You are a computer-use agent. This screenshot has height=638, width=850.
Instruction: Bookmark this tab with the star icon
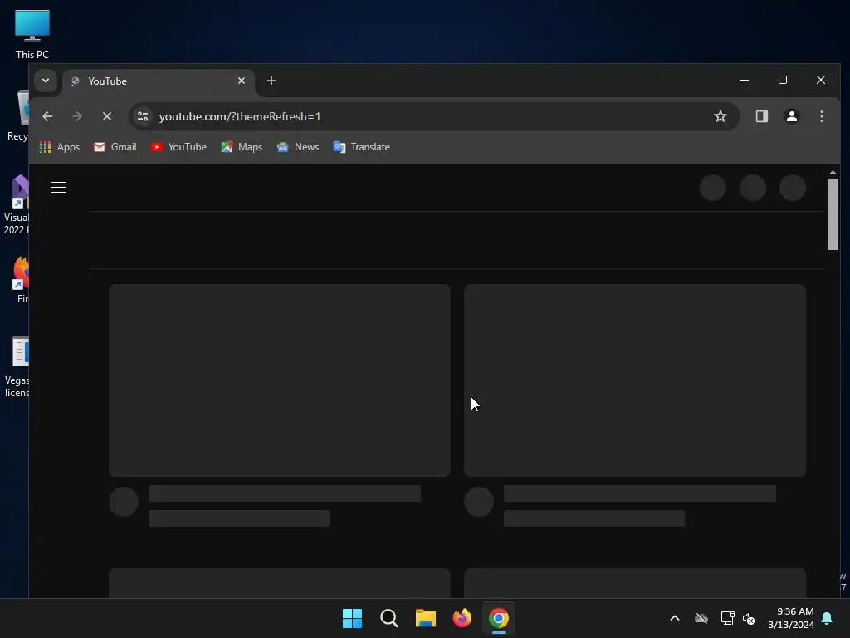pos(720,116)
